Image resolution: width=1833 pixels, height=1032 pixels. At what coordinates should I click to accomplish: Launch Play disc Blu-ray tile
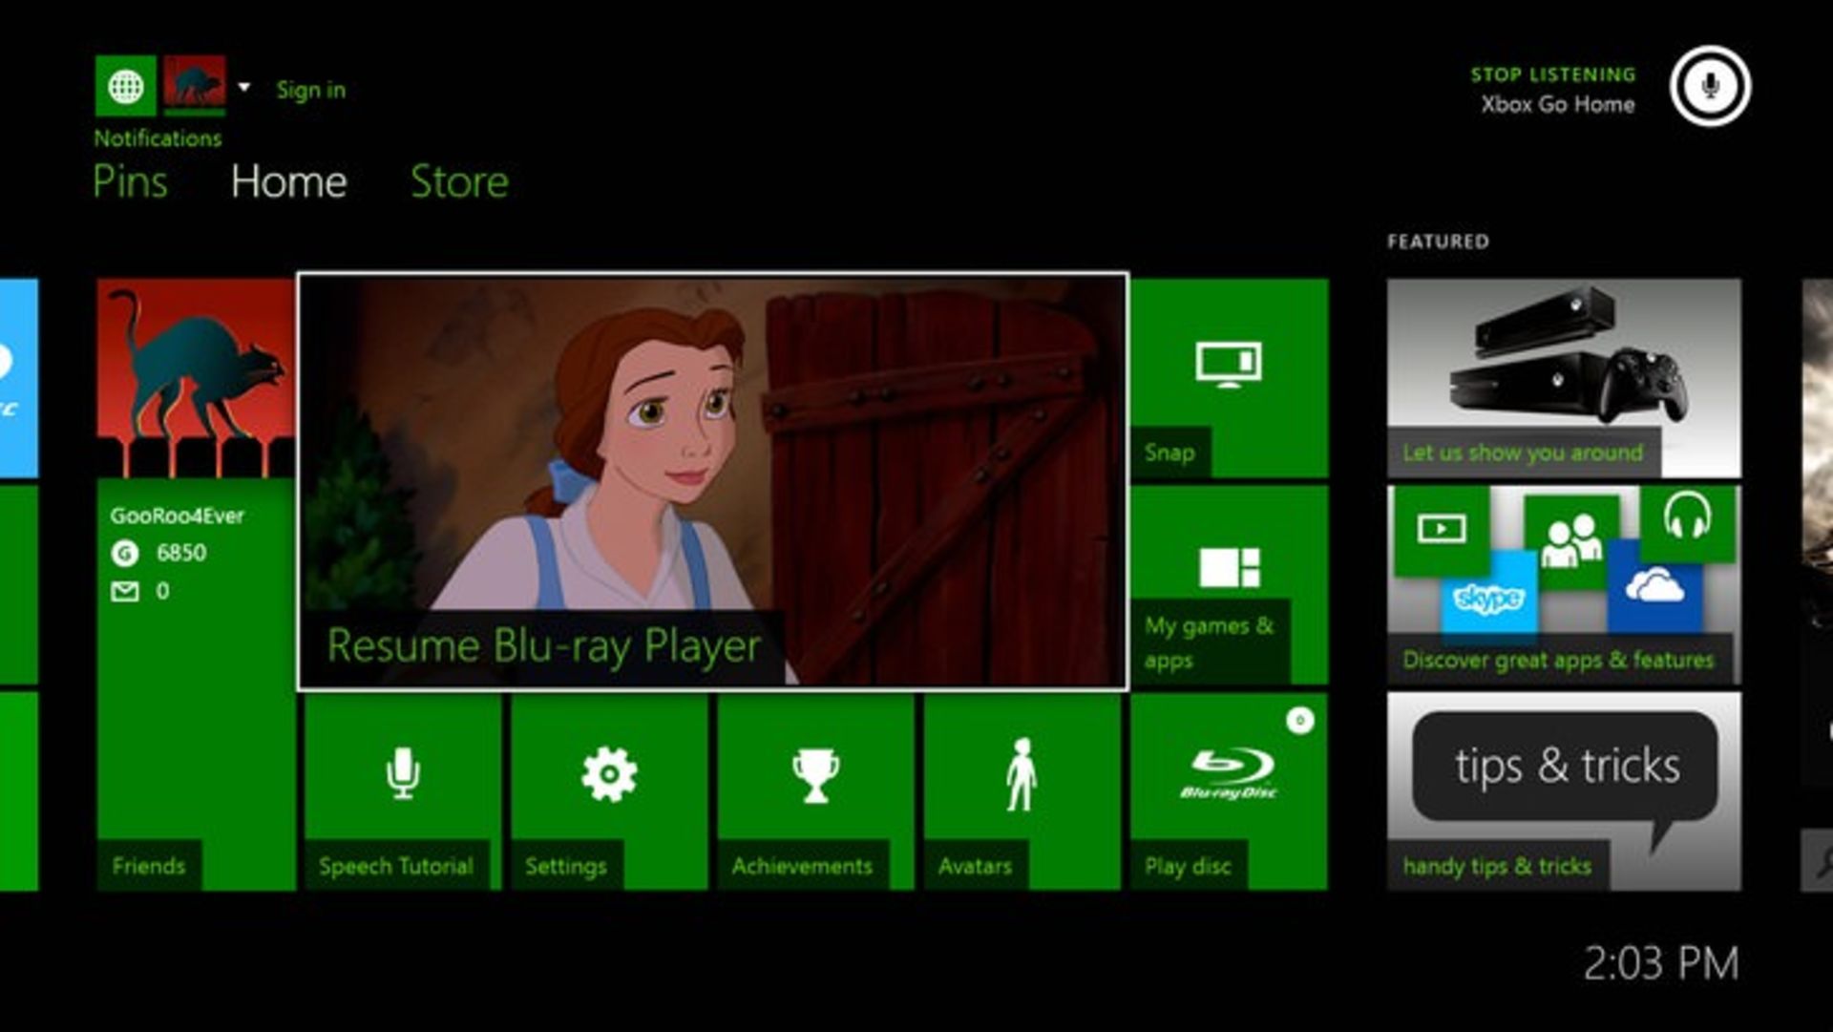[1229, 792]
